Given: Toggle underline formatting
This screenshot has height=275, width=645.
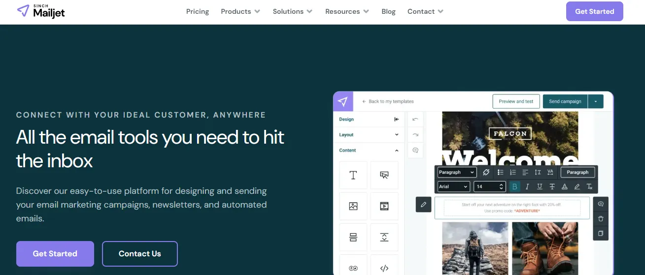Looking at the screenshot, I should 540,186.
